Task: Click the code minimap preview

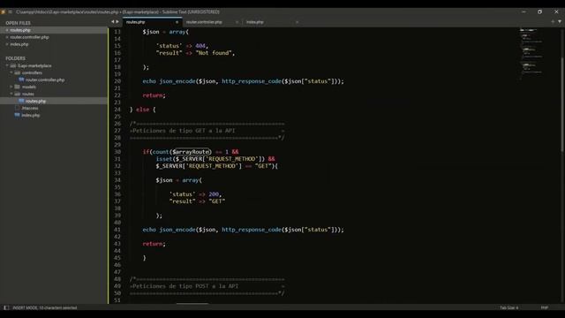Action: coord(531,54)
